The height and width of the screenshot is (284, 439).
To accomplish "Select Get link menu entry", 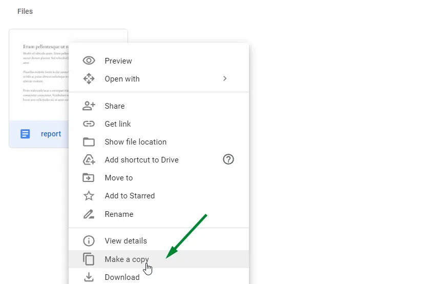I will pyautogui.click(x=159, y=124).
